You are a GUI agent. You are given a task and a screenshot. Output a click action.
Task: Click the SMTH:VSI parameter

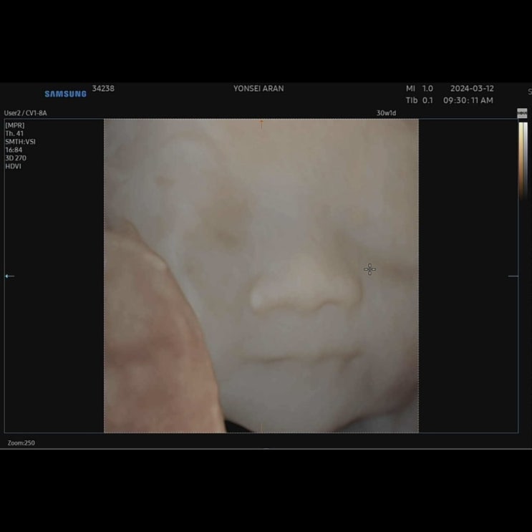click(x=20, y=142)
